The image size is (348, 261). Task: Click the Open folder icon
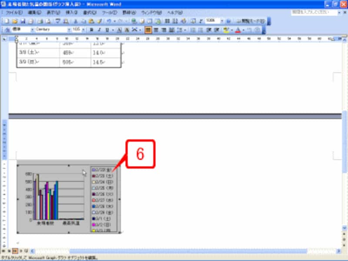click(14, 21)
